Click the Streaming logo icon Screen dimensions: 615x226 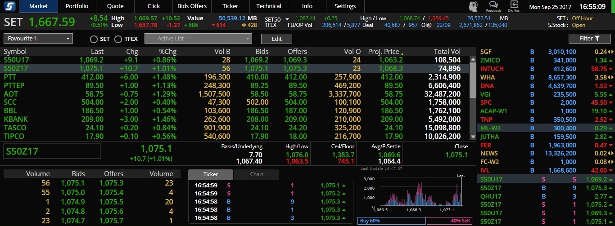[x=9, y=6]
